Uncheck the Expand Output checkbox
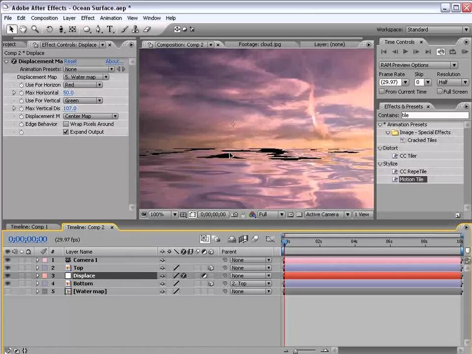The height and width of the screenshot is (354, 472). [66, 132]
